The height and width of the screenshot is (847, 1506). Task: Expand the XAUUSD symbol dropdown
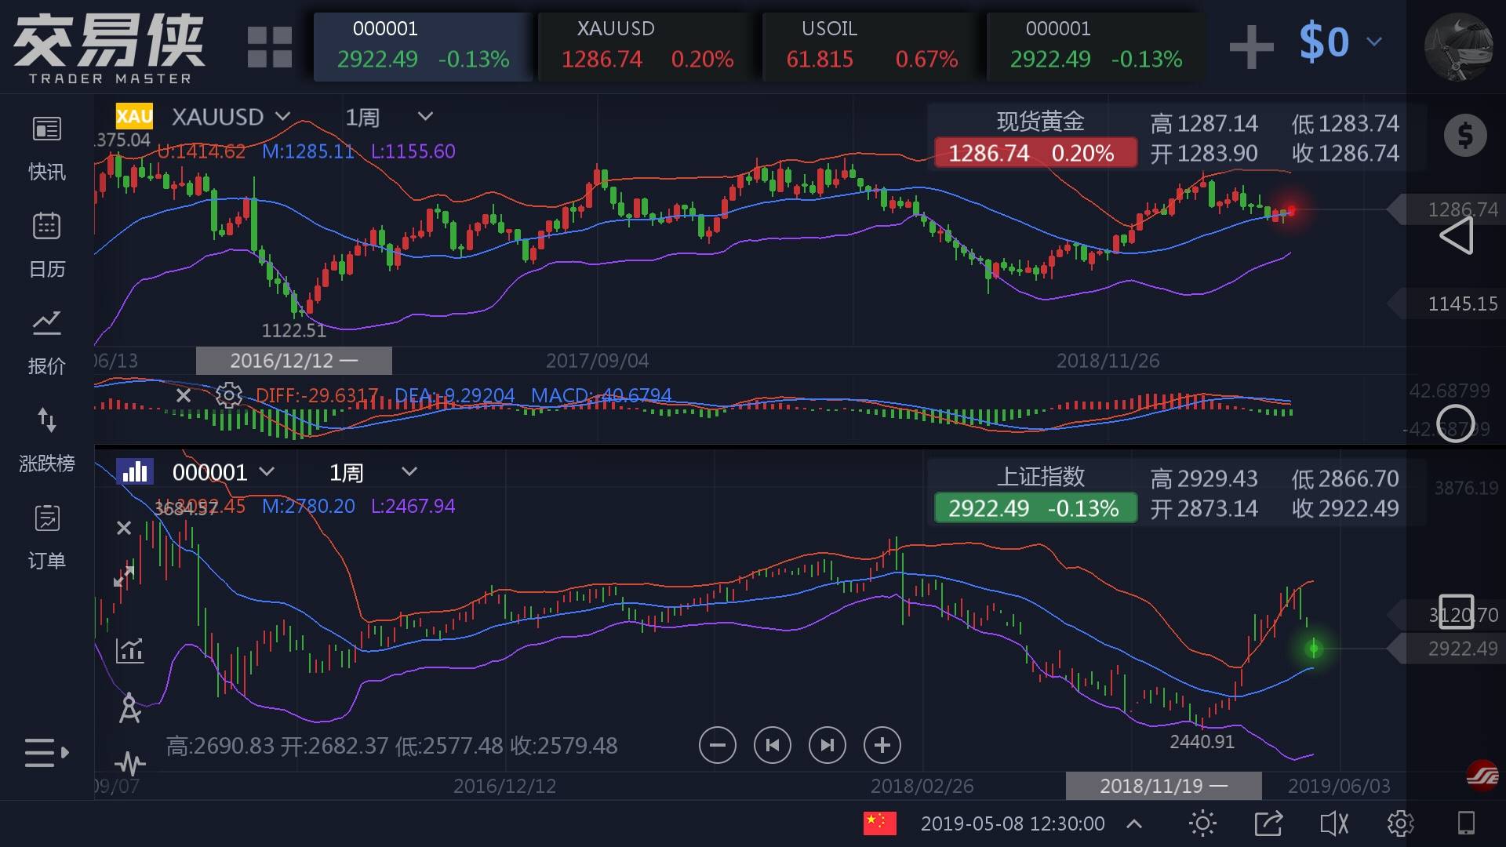pos(283,117)
